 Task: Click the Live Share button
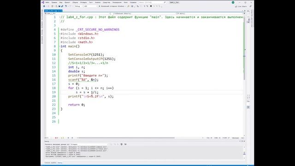click(241, 6)
